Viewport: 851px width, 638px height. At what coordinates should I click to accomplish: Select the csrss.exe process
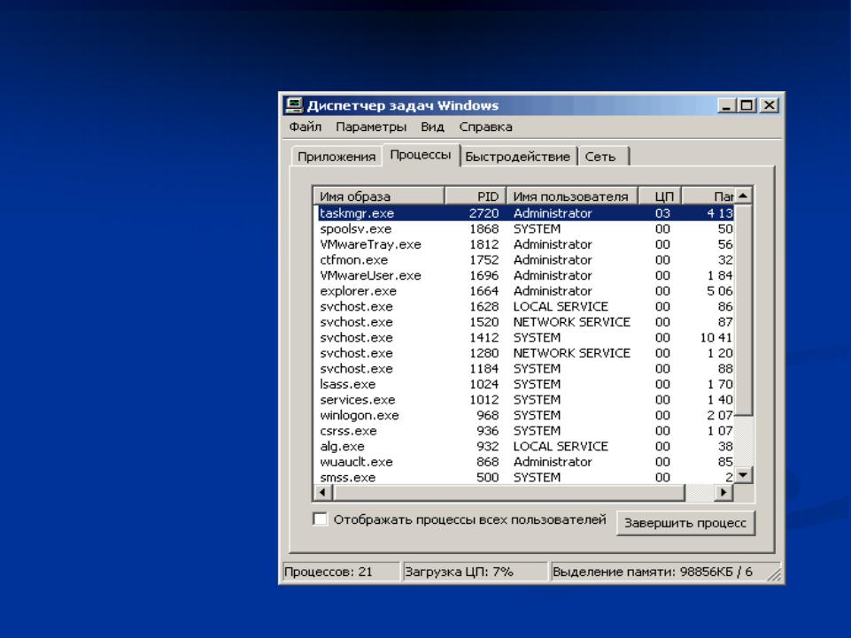pos(523,431)
